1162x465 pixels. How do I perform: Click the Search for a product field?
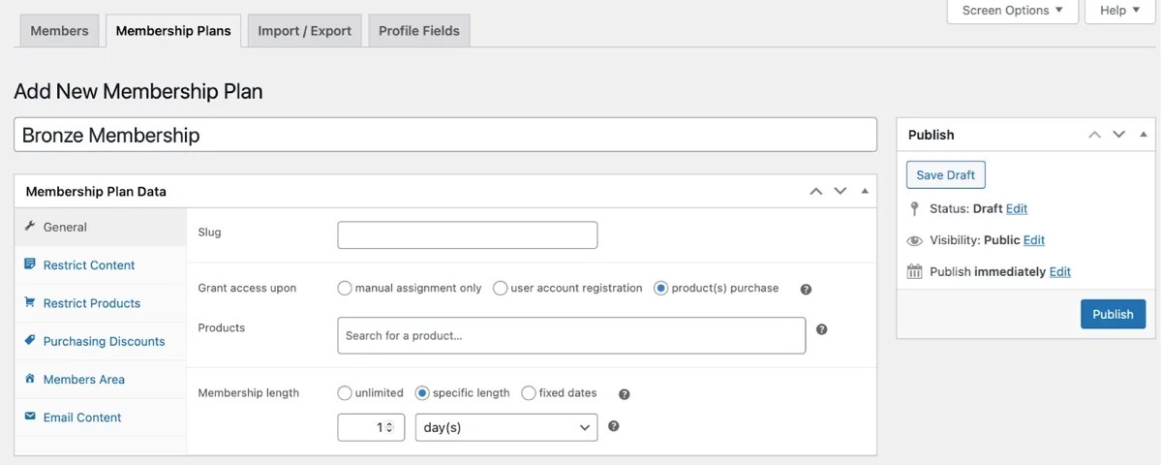coord(571,335)
